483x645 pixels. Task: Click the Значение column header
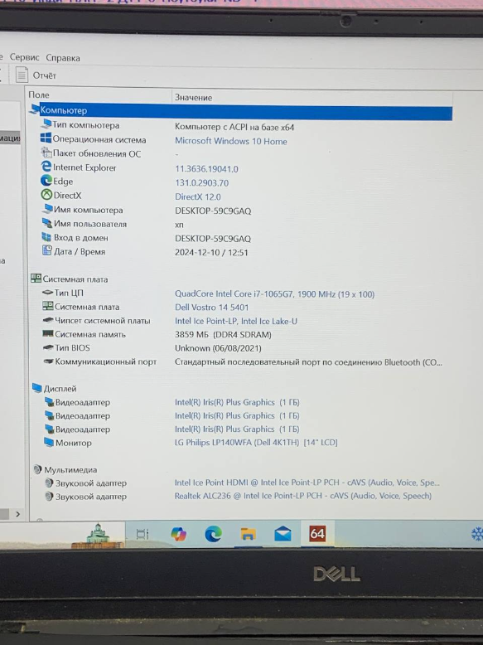pyautogui.click(x=193, y=98)
